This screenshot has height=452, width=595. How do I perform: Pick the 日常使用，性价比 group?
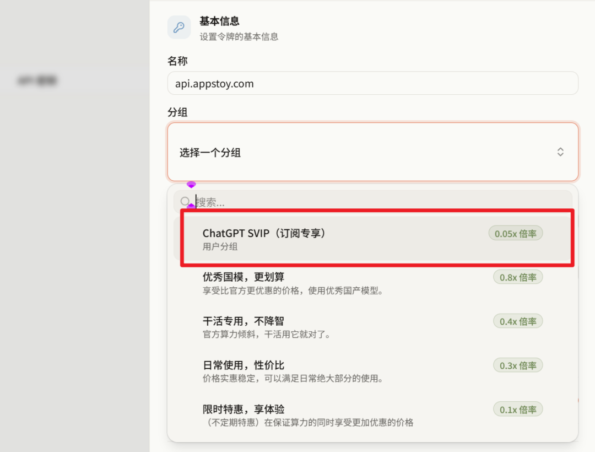(x=372, y=371)
